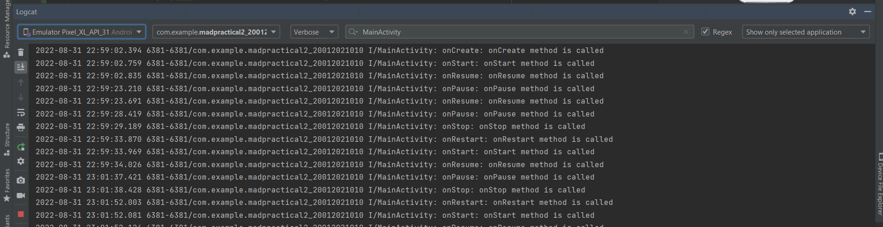Open logcat header settings gear
The image size is (883, 227).
pyautogui.click(x=21, y=161)
